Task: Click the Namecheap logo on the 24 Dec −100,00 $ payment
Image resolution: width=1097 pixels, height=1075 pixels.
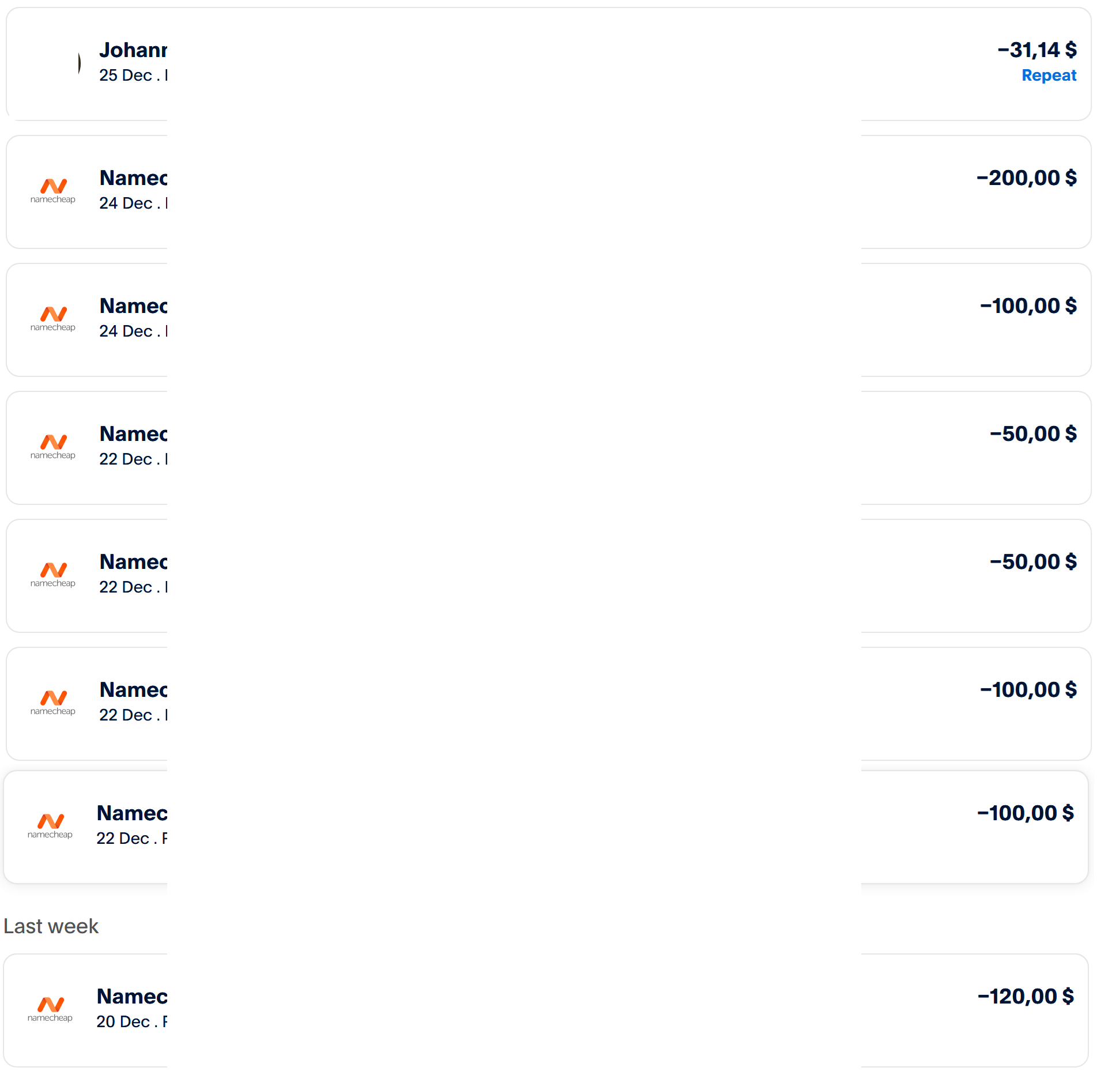Action: coord(53,318)
